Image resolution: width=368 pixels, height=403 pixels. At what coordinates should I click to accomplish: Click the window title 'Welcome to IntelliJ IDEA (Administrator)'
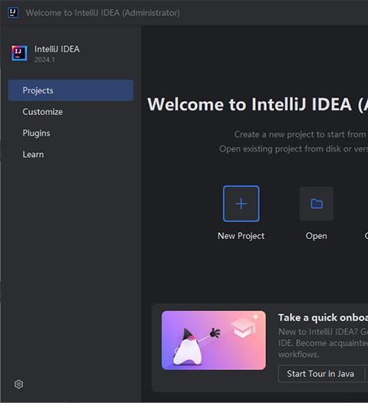pyautogui.click(x=103, y=13)
